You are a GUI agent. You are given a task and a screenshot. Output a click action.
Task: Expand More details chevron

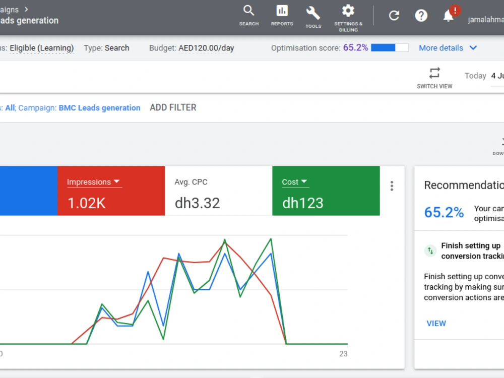(x=473, y=48)
